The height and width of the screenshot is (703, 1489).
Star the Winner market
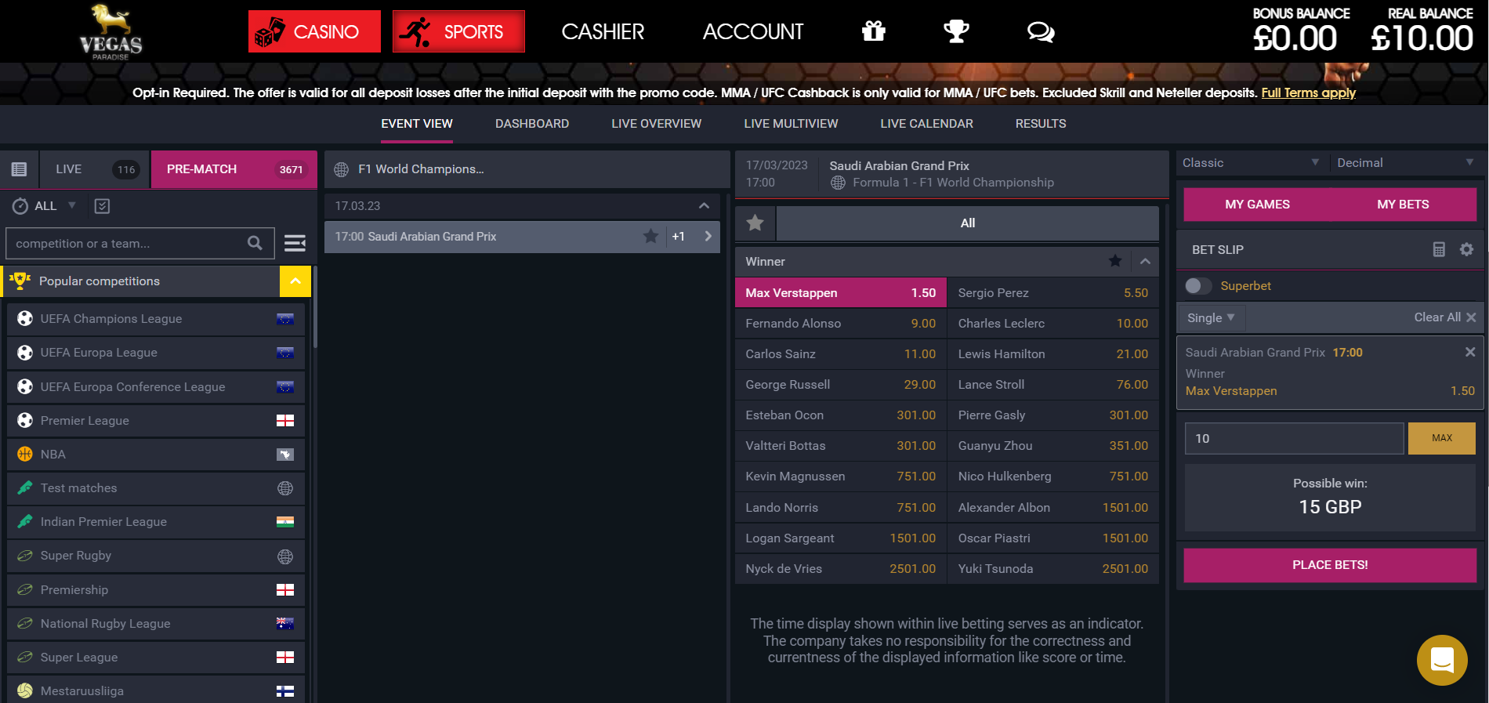[1115, 261]
